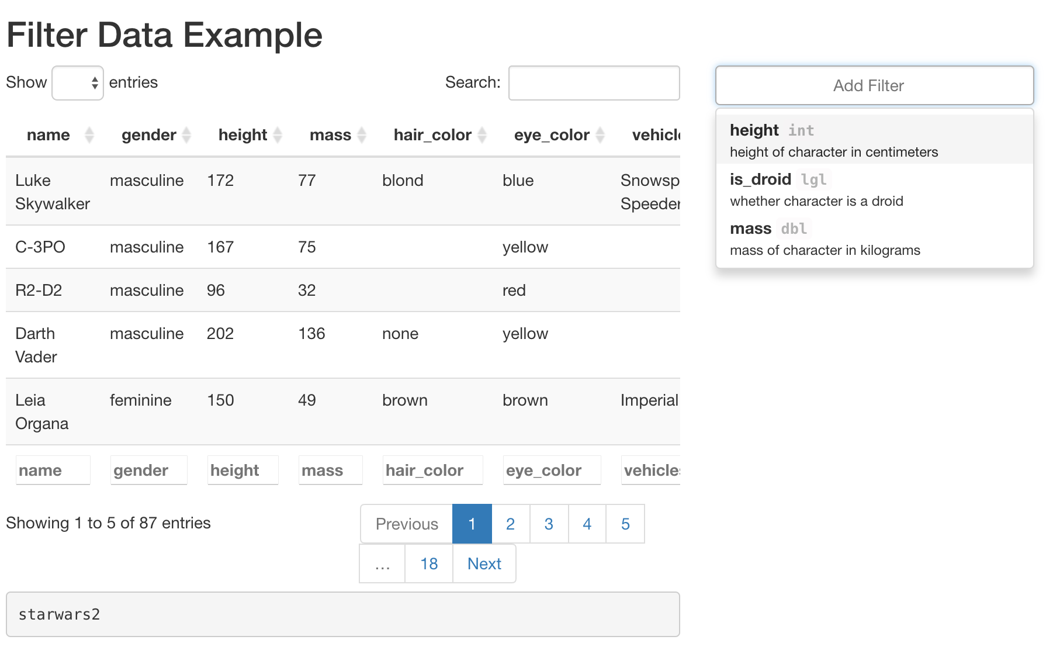Focus the Search input box
The image size is (1046, 664).
tap(594, 83)
